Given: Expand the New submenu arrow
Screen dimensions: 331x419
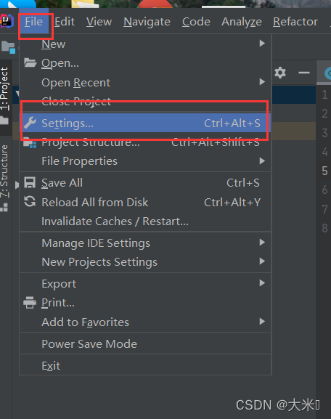Looking at the screenshot, I should pyautogui.click(x=262, y=44).
